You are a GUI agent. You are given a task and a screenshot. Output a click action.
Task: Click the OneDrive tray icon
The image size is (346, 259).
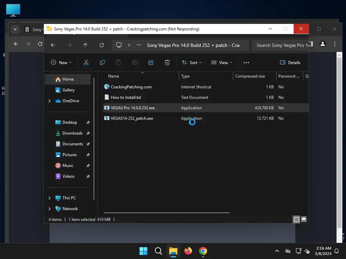click(x=288, y=251)
